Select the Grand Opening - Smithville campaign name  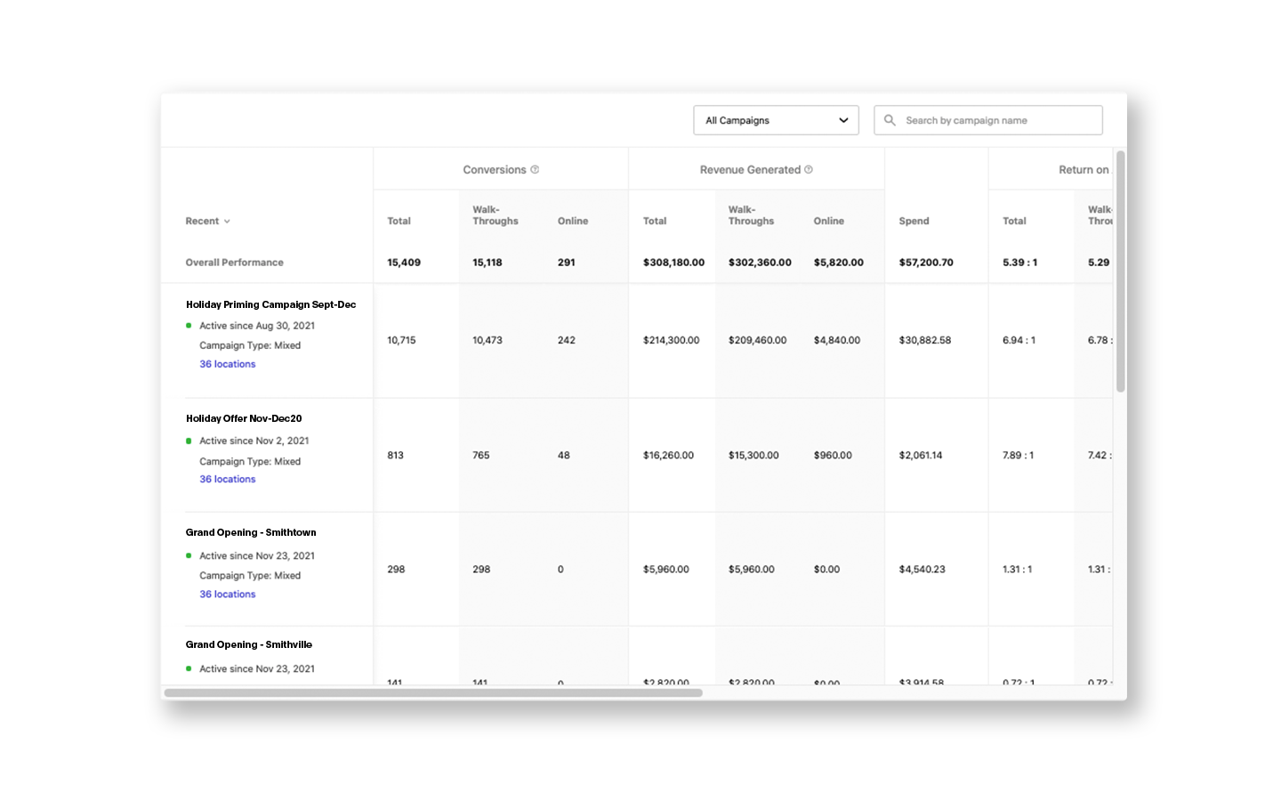tap(250, 644)
